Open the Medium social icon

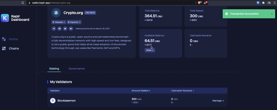point(71,29)
